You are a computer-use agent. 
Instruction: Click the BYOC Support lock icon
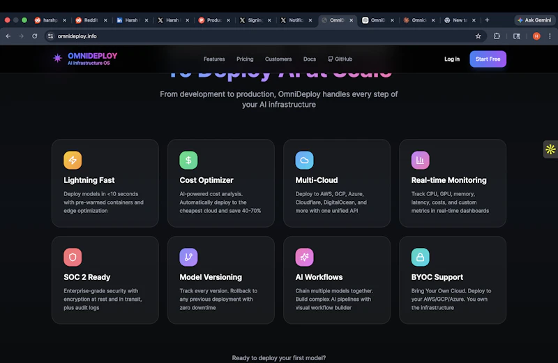pyautogui.click(x=421, y=257)
